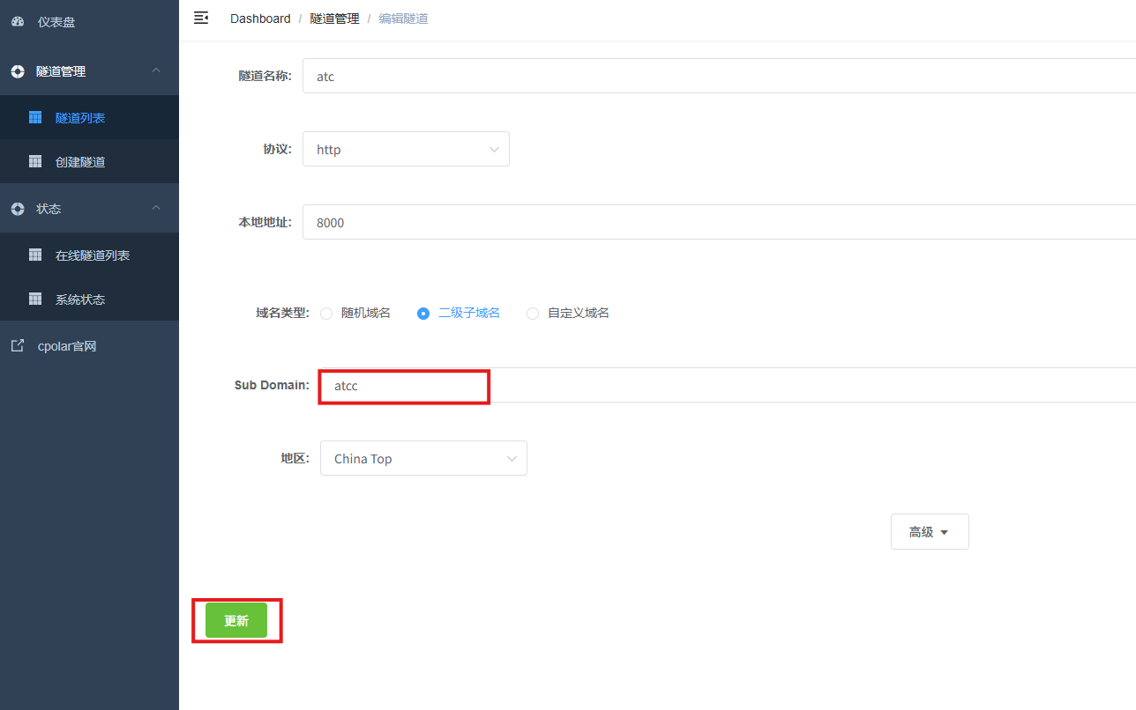Select the 随机域名 radio option
Viewport: 1136px width, 710px height.
pos(326,313)
